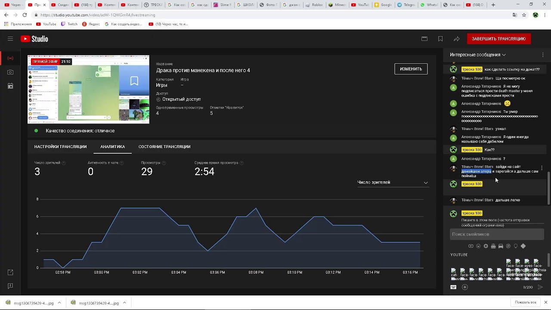Select the smiley face emoji category
551x310 pixels.
tap(478, 246)
